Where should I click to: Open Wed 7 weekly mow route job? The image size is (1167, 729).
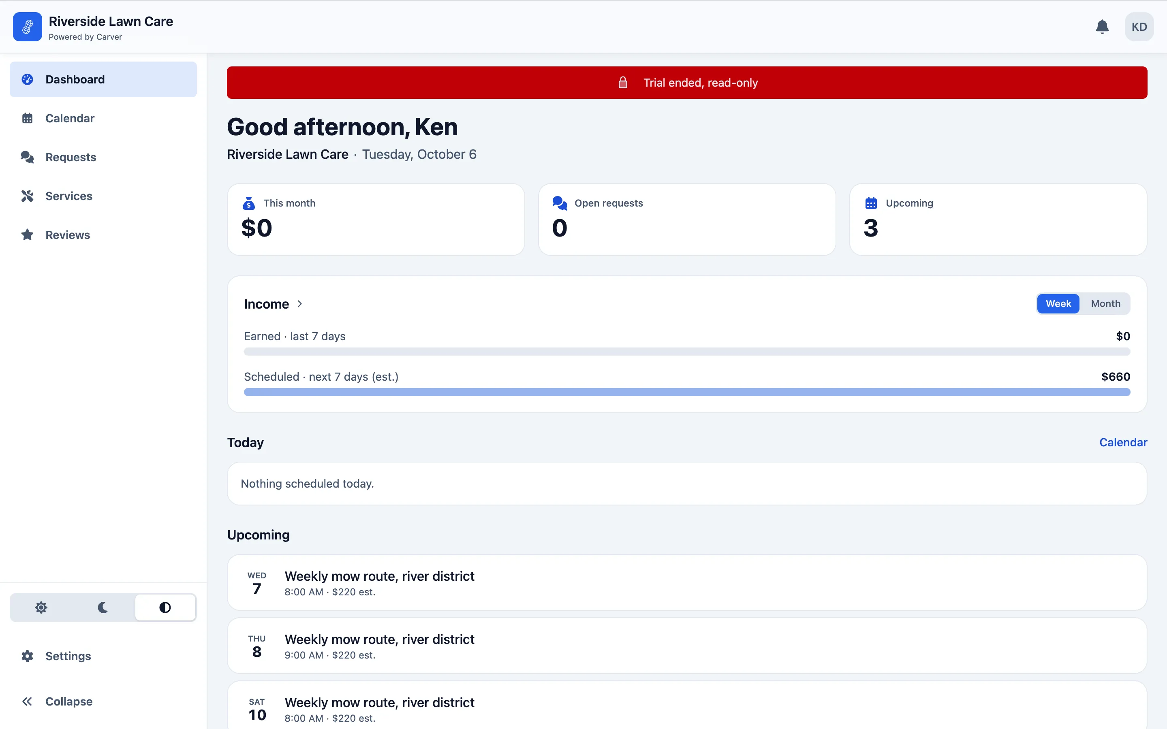coord(687,582)
